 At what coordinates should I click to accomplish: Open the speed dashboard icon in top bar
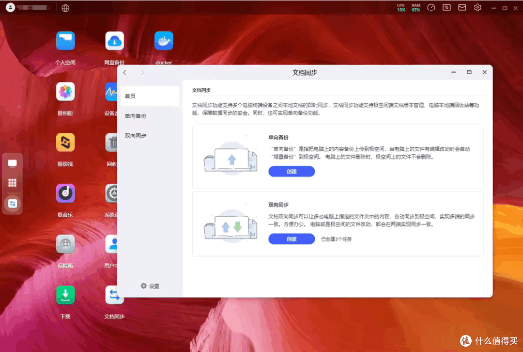pos(431,7)
